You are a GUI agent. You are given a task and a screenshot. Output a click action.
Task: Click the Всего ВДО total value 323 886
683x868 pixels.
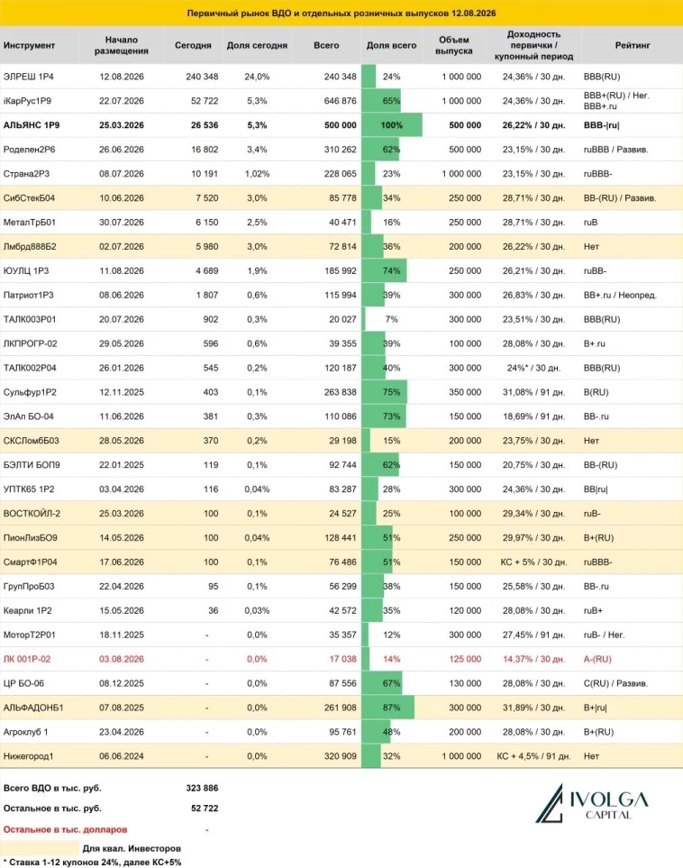pyautogui.click(x=202, y=788)
